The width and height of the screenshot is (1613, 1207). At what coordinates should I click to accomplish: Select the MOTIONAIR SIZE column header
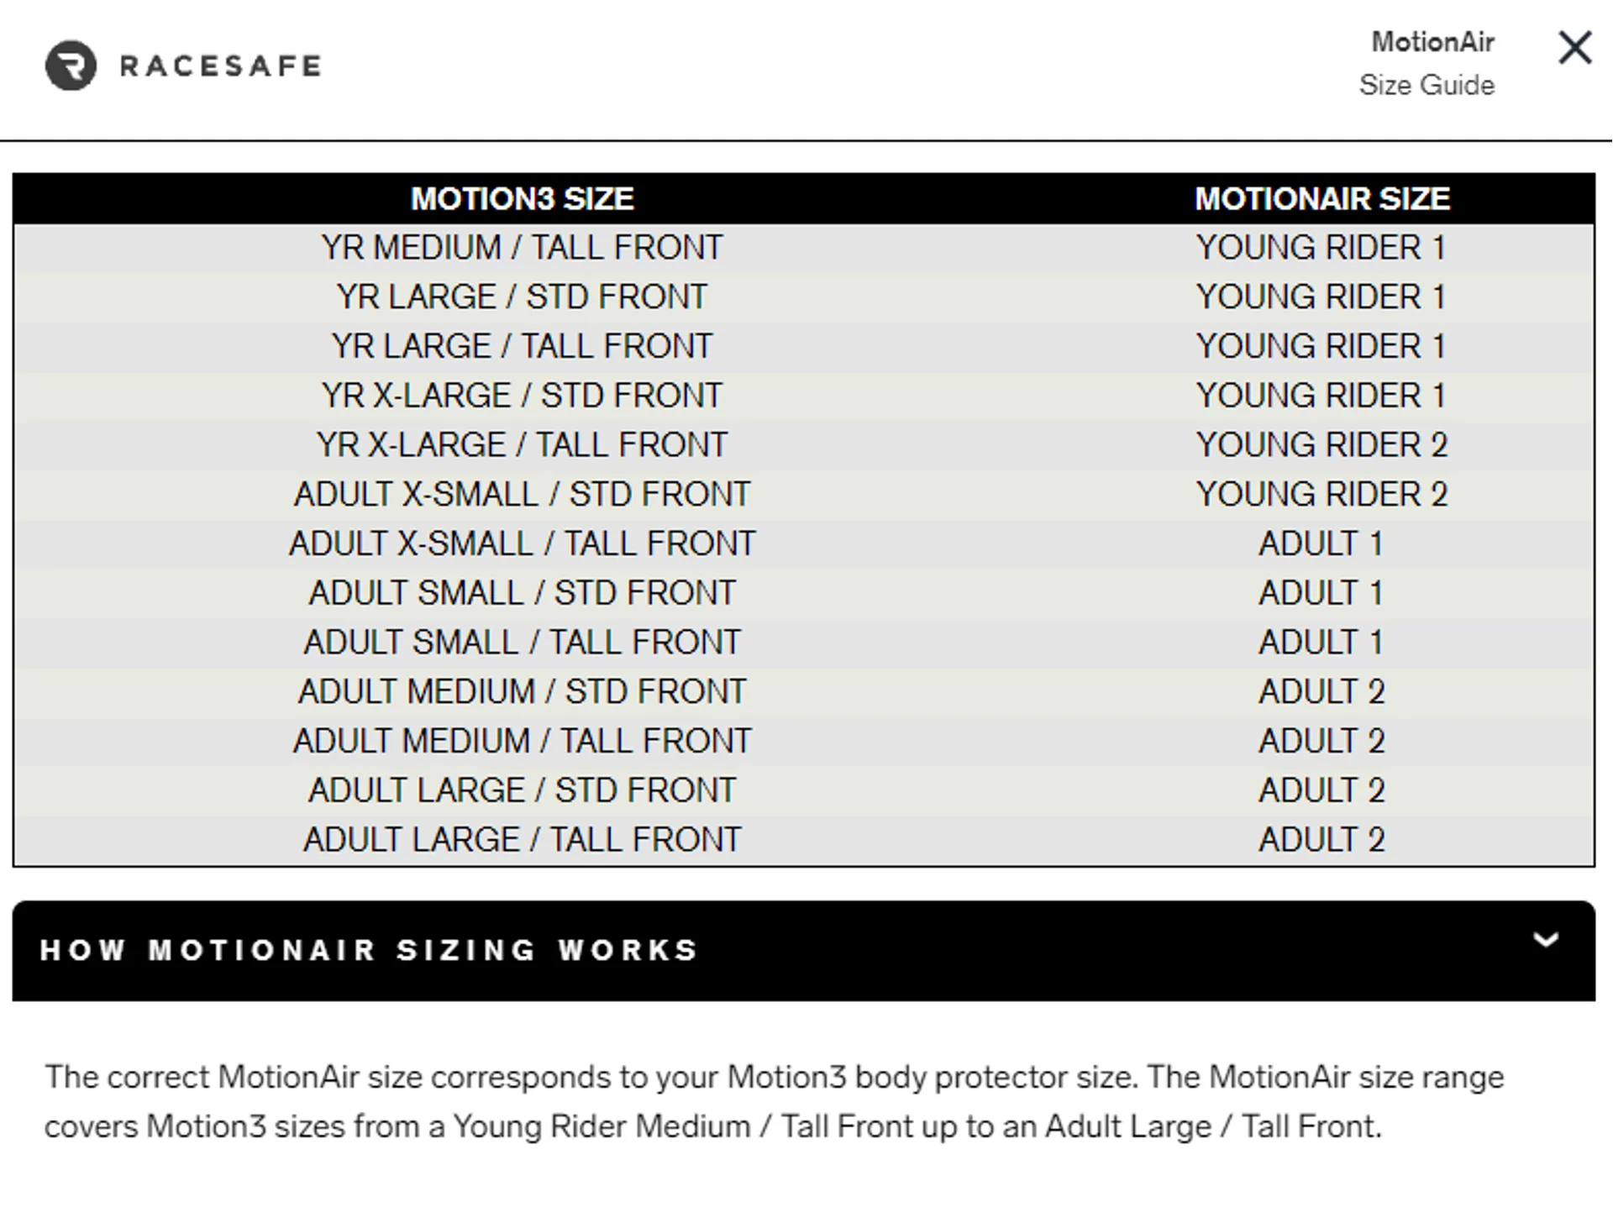pyautogui.click(x=1321, y=199)
